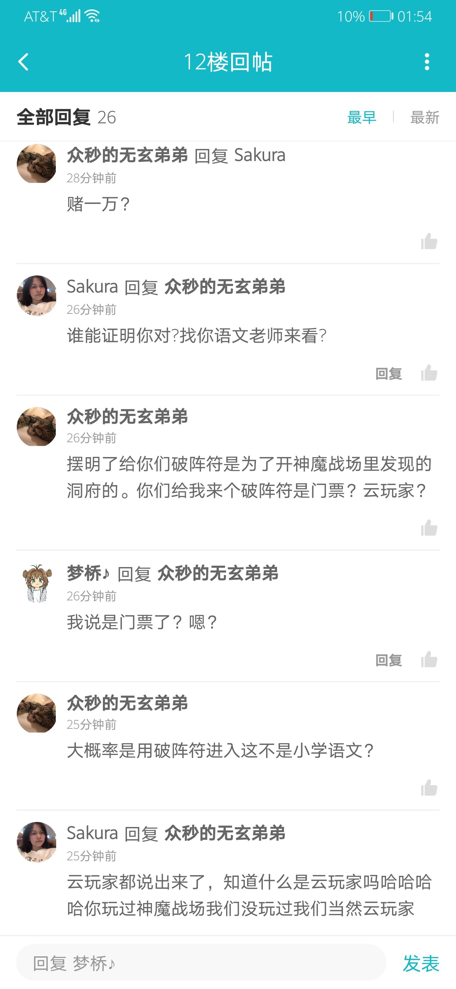Open the three-dot overflow menu
The height and width of the screenshot is (989, 456).
pos(427,62)
